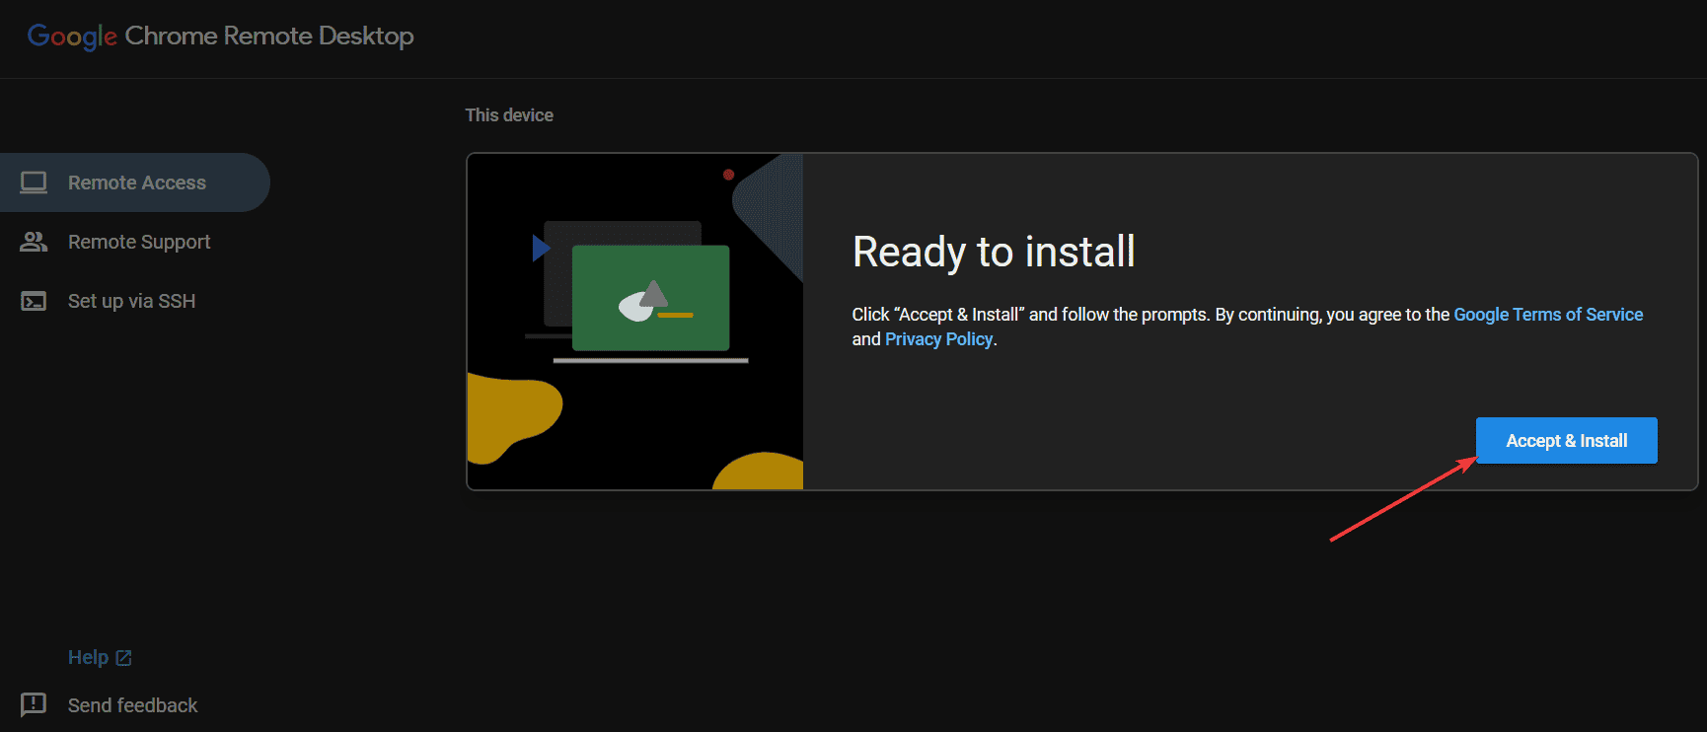Screen dimensions: 1707x732
Task: Open the Google Terms of Service link
Action: [x=1548, y=315]
